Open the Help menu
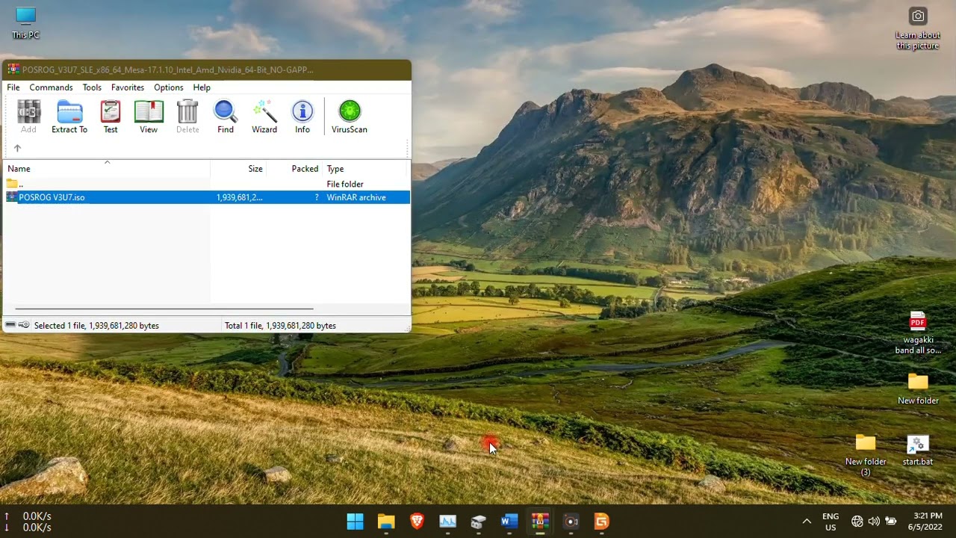956x538 pixels. click(202, 87)
